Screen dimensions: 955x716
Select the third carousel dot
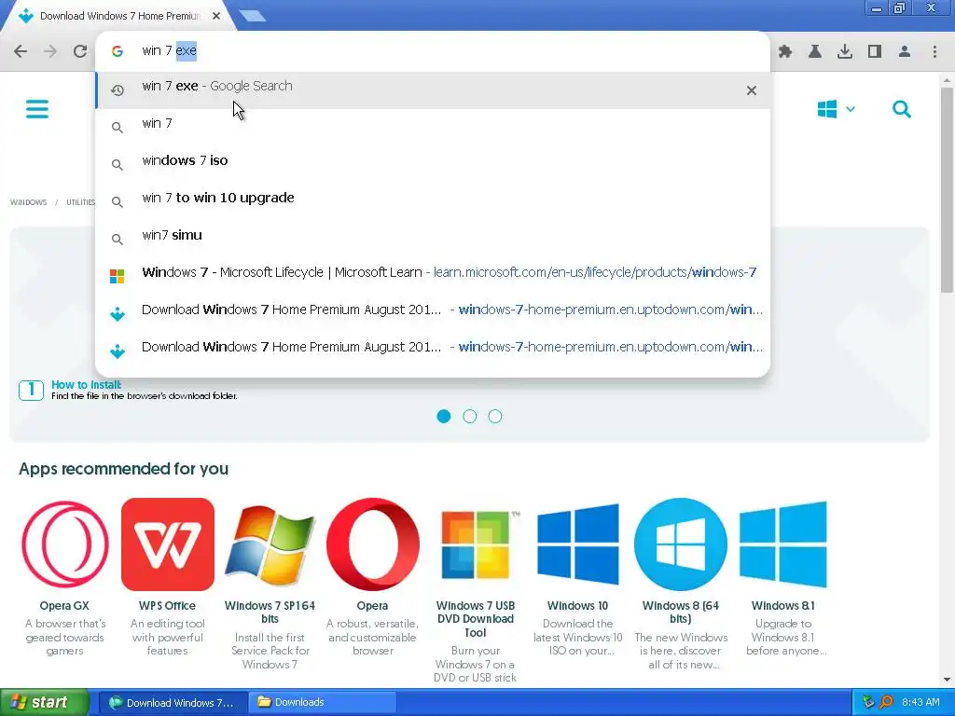(495, 417)
